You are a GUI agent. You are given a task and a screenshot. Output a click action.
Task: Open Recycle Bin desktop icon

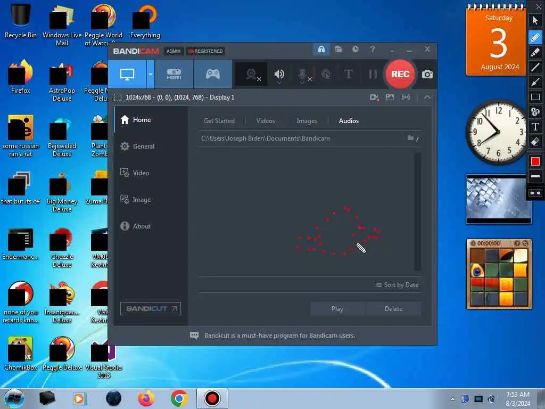point(21,20)
